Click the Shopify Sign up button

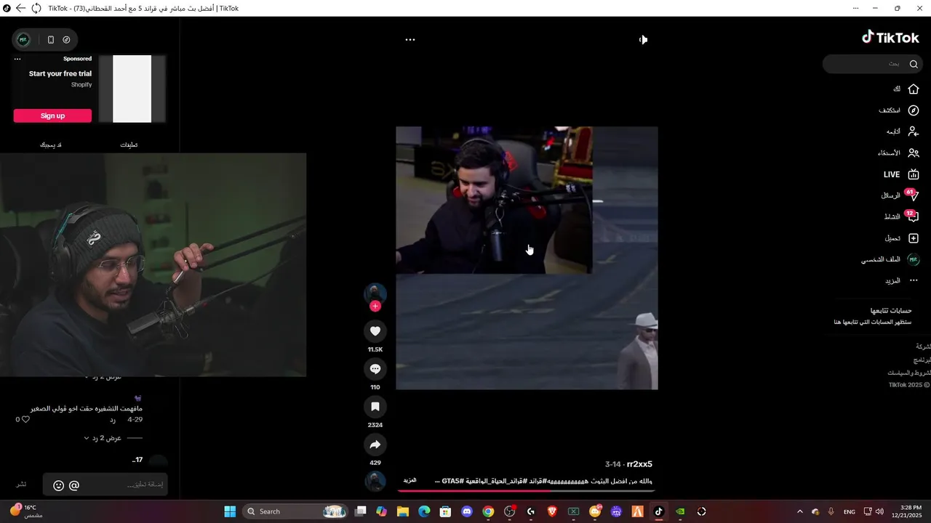[52, 115]
